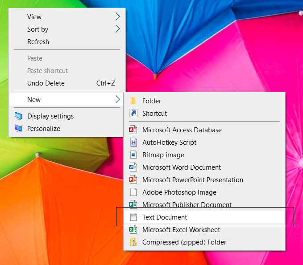Create a new AutoHotkey Script
Image resolution: width=303 pixels, height=265 pixels.
pyautogui.click(x=204, y=143)
